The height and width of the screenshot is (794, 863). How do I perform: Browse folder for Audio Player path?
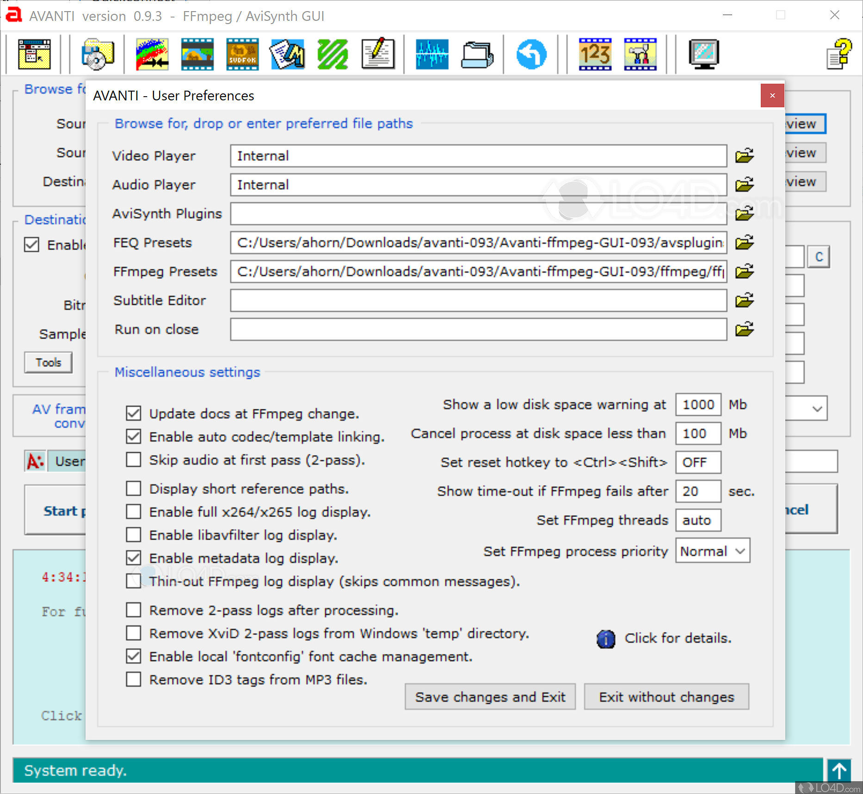(x=745, y=185)
